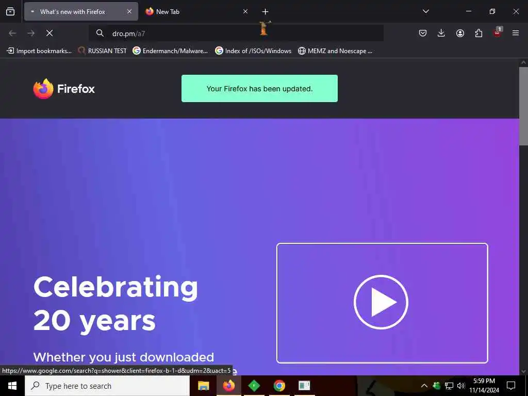Screen dimensions: 528x396
Task: Click scrollbar down arrow
Action: click(x=523, y=371)
